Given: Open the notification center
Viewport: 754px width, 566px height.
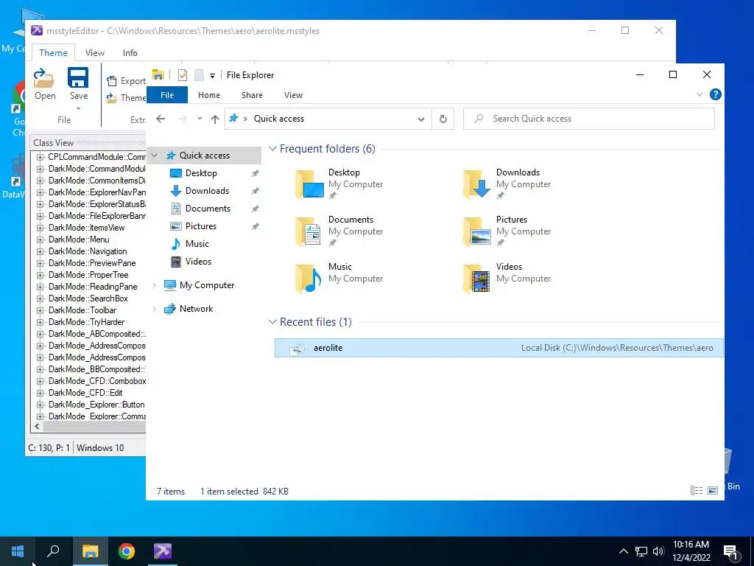Looking at the screenshot, I should pos(731,552).
